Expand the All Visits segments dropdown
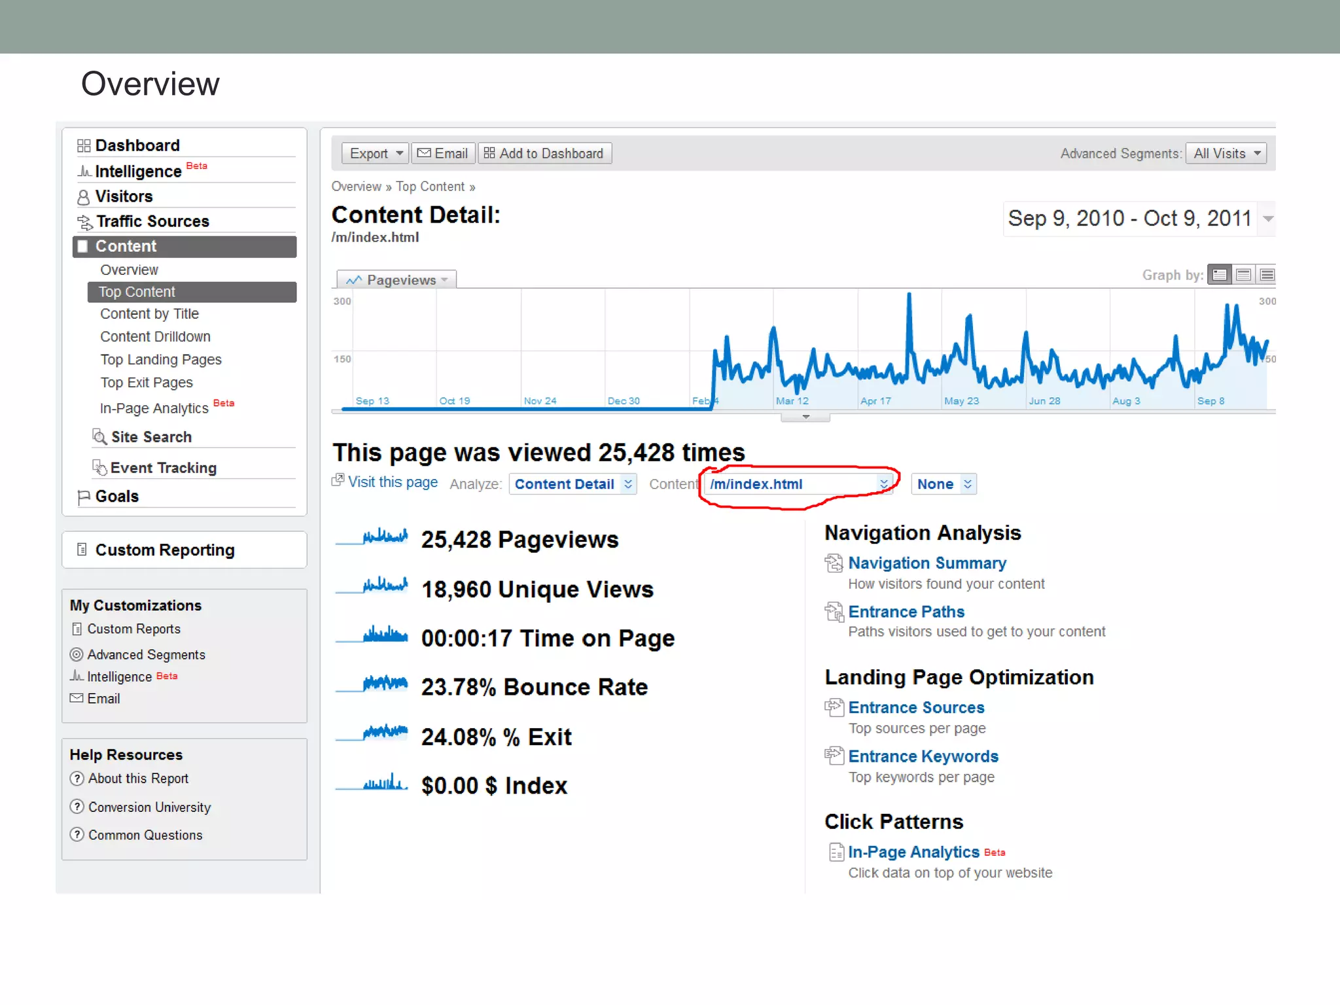Screen dimensions: 1340x1005 [x=1225, y=154]
